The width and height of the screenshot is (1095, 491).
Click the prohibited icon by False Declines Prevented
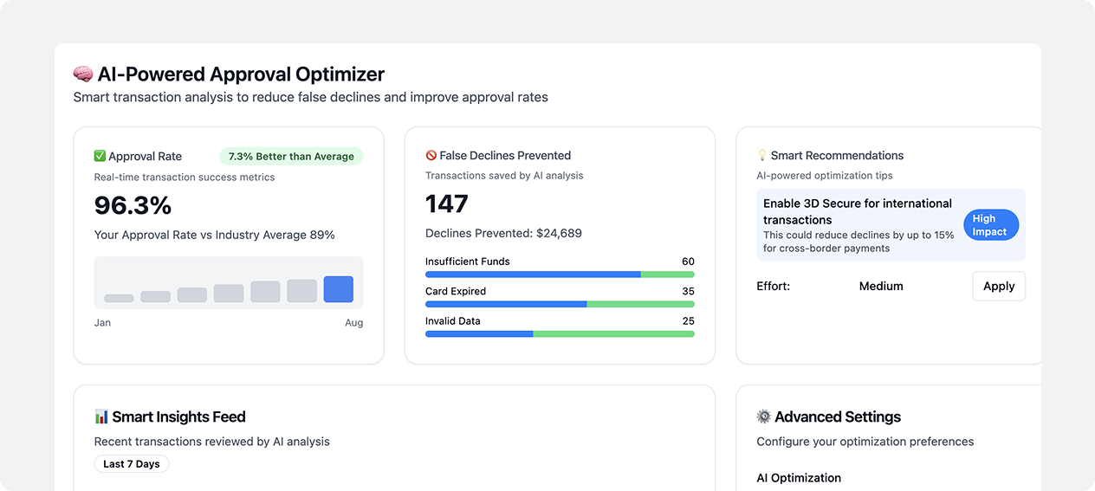(431, 156)
